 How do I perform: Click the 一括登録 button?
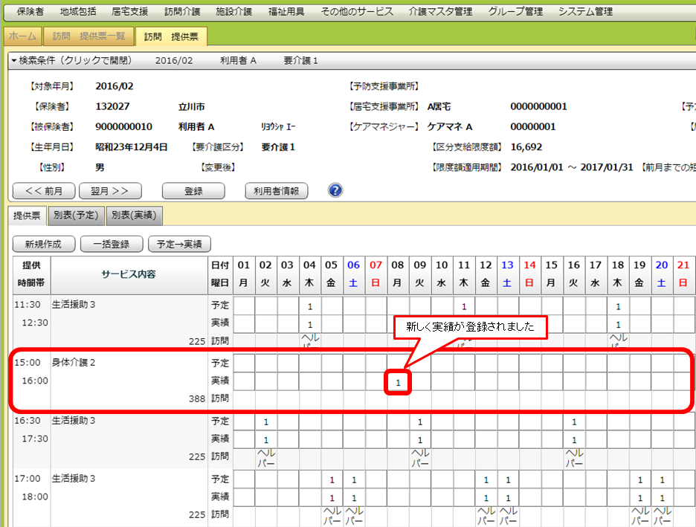110,244
